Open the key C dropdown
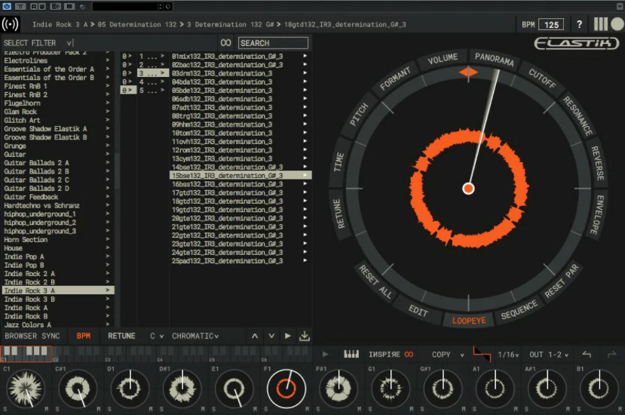This screenshot has height=415, width=625. click(157, 336)
